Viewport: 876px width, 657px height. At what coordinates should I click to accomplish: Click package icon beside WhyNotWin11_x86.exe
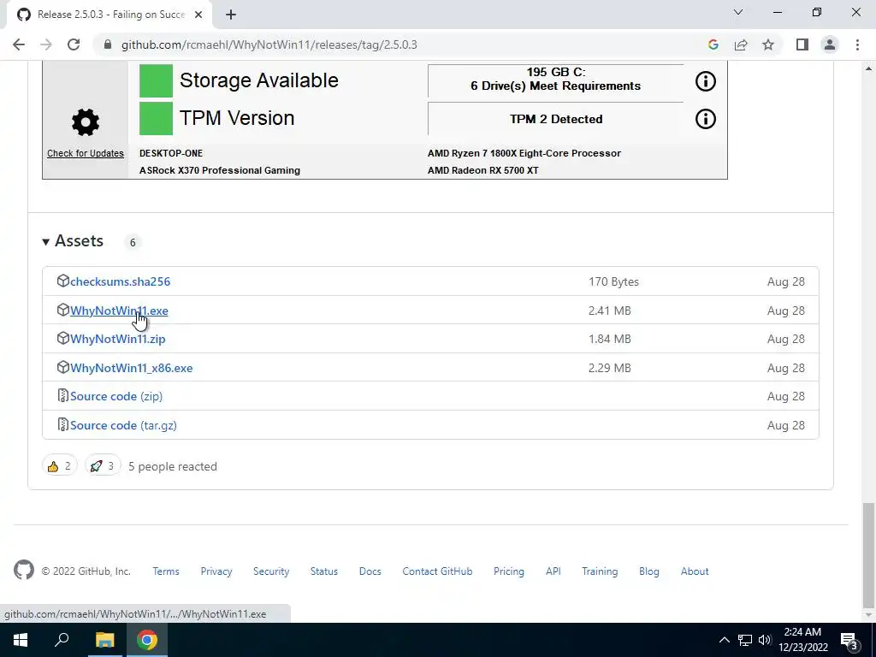(62, 368)
